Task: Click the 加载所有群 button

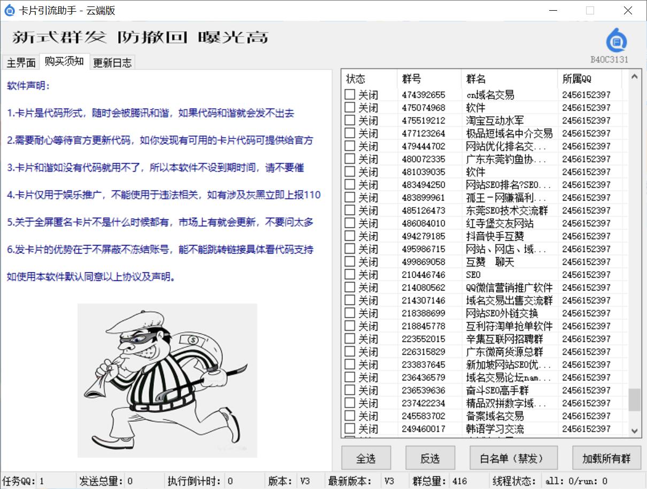Action: pyautogui.click(x=606, y=459)
